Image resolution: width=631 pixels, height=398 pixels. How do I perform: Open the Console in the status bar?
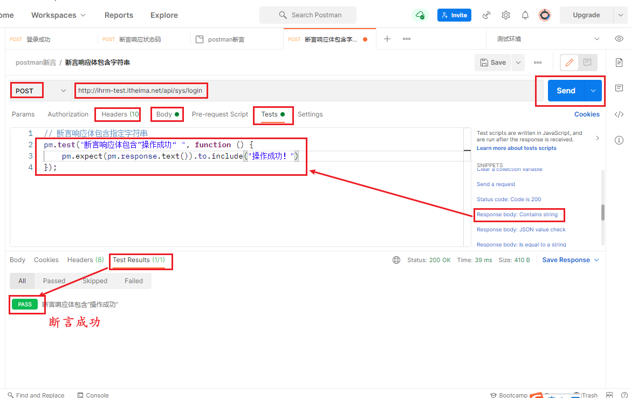(93, 395)
